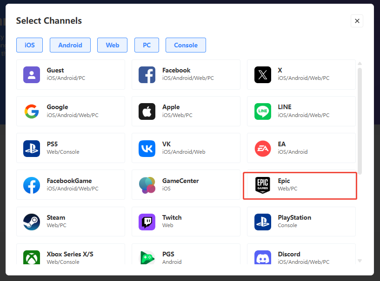Choose the Discord channel name
Screen dimensions: 380x281
pyautogui.click(x=289, y=254)
